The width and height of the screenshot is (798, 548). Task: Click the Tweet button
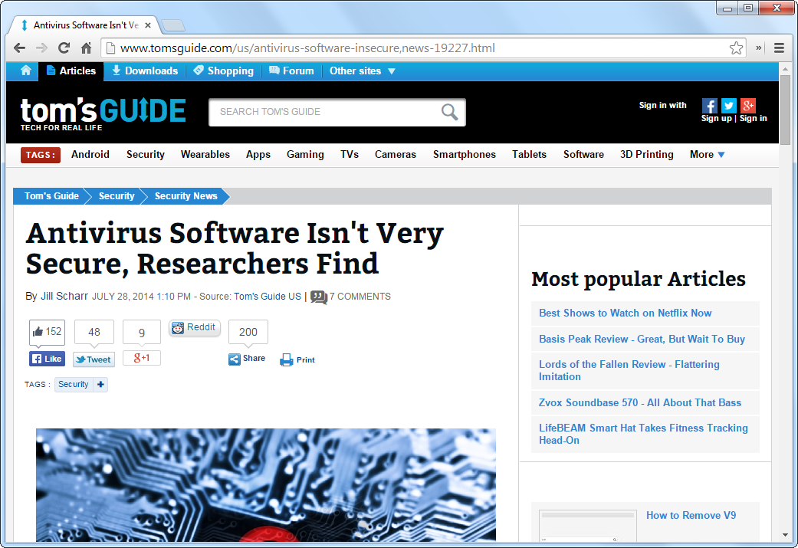94,359
